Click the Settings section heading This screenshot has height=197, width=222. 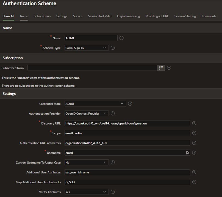pyautogui.click(x=9, y=94)
